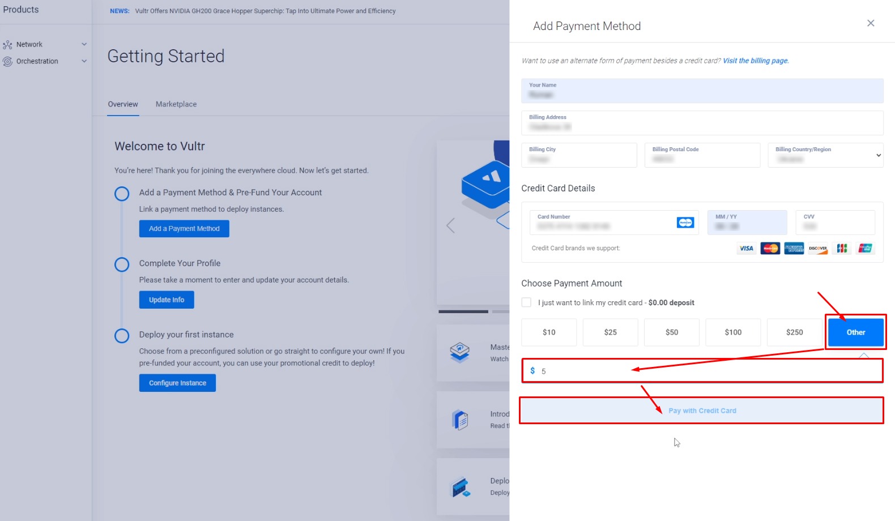This screenshot has height=521, width=895.
Task: Focus the CVV field
Action: pos(835,223)
